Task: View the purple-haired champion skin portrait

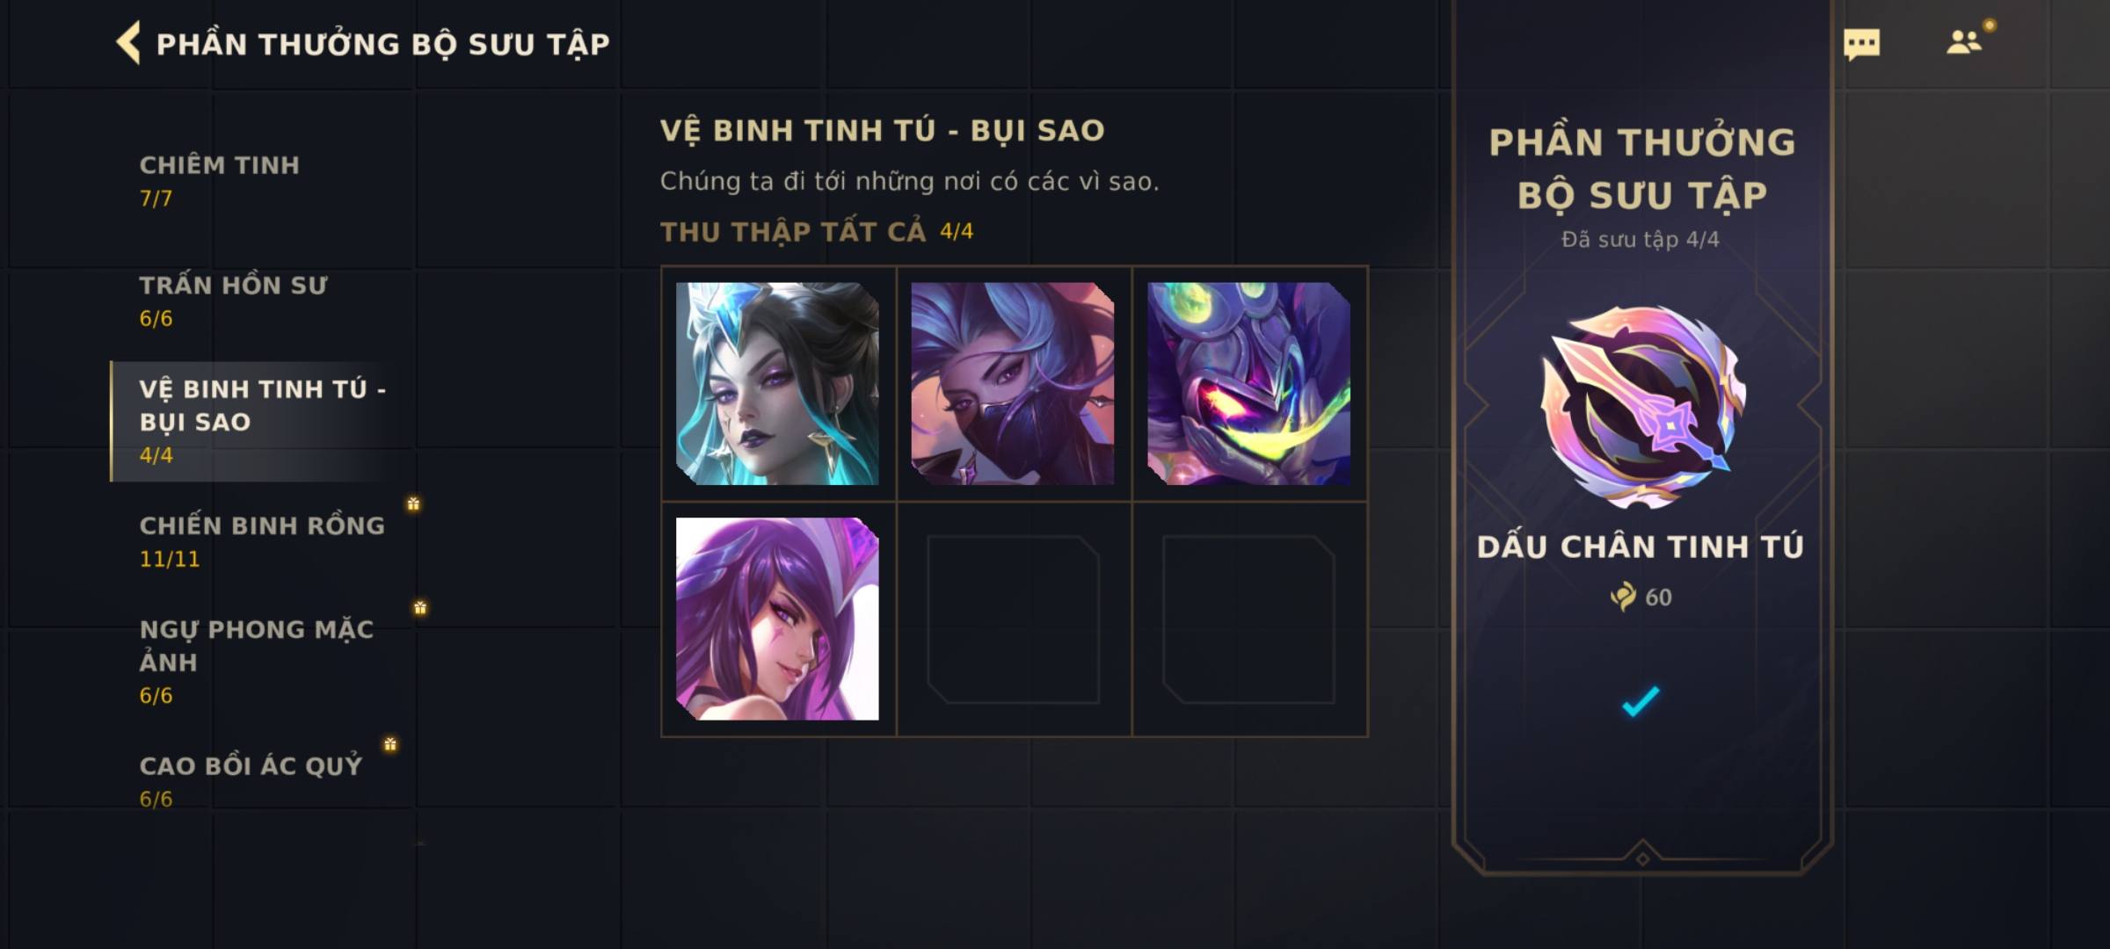Action: pos(777,619)
